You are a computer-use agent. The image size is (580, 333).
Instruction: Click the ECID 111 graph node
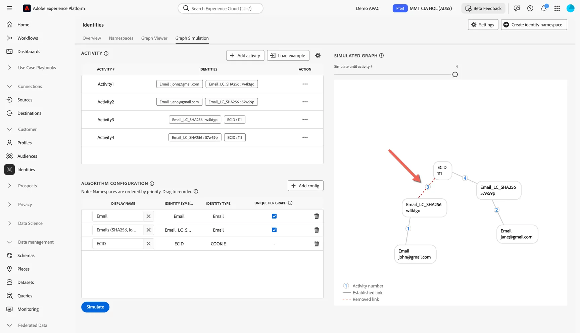[442, 171]
